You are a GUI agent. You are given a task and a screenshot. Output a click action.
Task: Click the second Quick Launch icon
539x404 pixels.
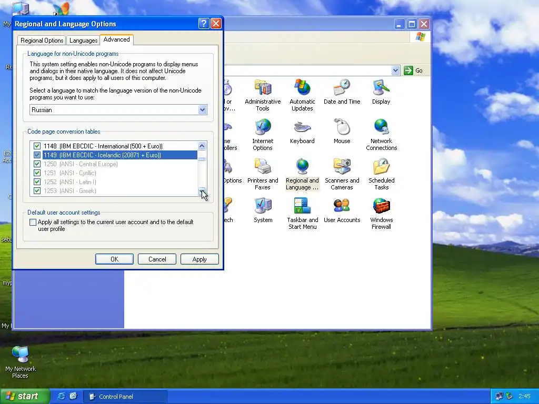(73, 396)
